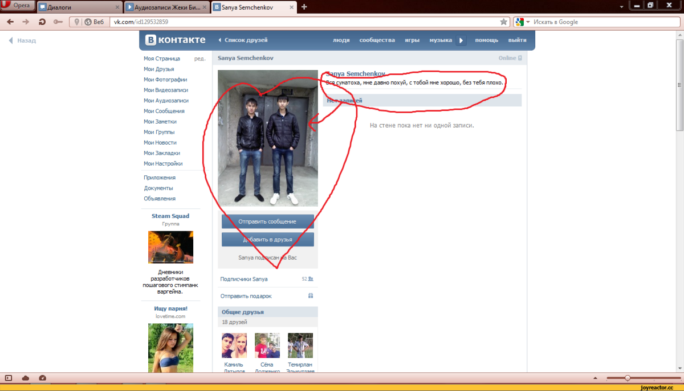Click the password key wand icon
This screenshot has width=684, height=391.
58,22
